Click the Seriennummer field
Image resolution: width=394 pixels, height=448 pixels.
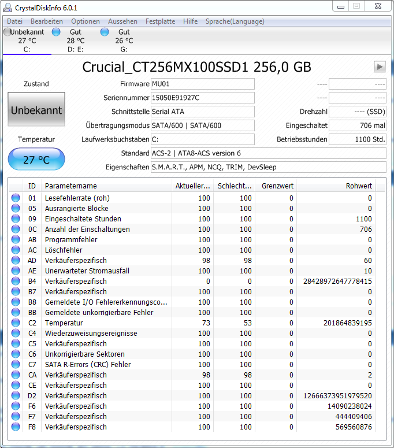202,98
